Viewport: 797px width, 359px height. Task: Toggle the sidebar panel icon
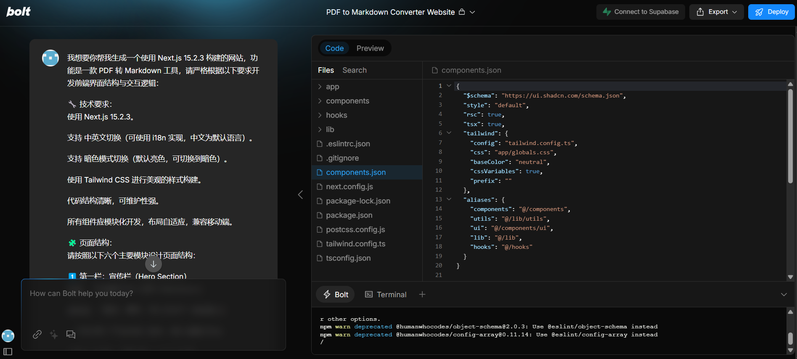tap(8, 351)
